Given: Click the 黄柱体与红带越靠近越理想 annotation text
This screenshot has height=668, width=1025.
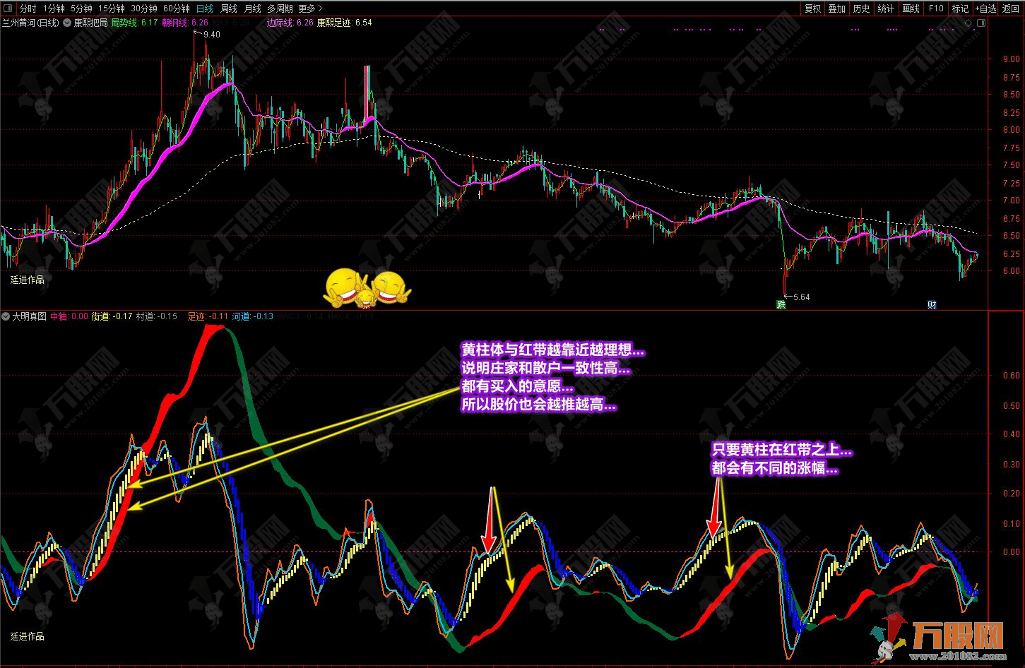Looking at the screenshot, I should pos(552,351).
